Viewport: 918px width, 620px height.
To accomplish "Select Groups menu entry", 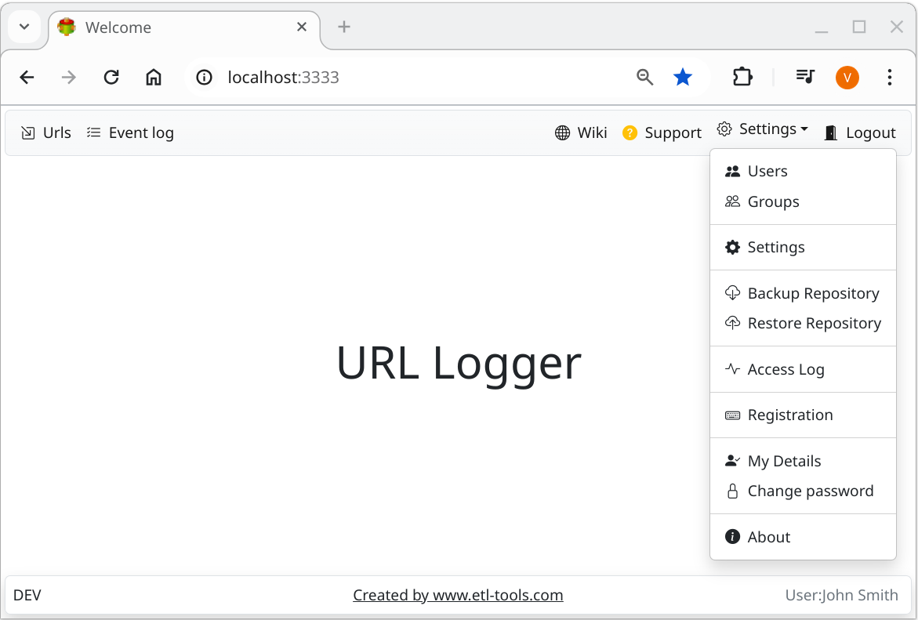I will click(x=803, y=201).
